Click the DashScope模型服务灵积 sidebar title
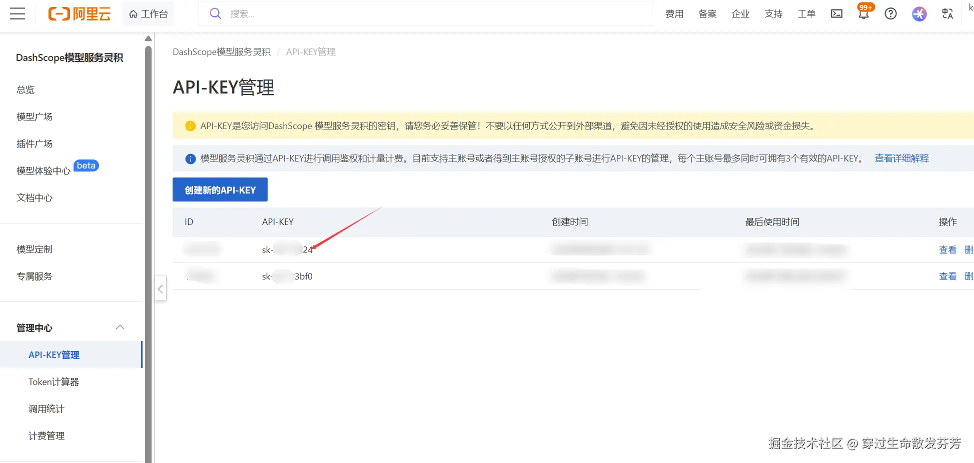The width and height of the screenshot is (974, 463). click(x=70, y=57)
